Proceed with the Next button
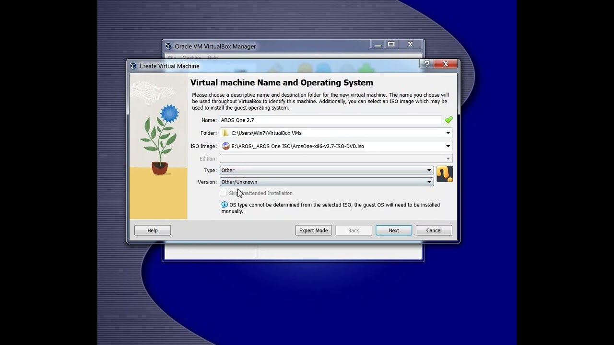 394,230
